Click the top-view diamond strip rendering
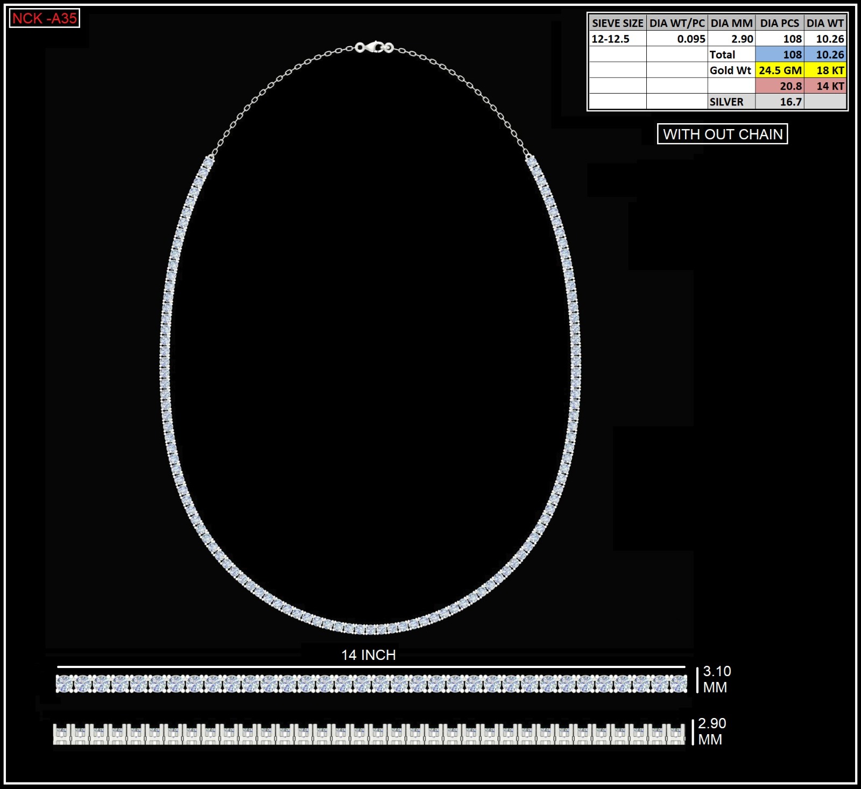This screenshot has width=861, height=789. 371,684
